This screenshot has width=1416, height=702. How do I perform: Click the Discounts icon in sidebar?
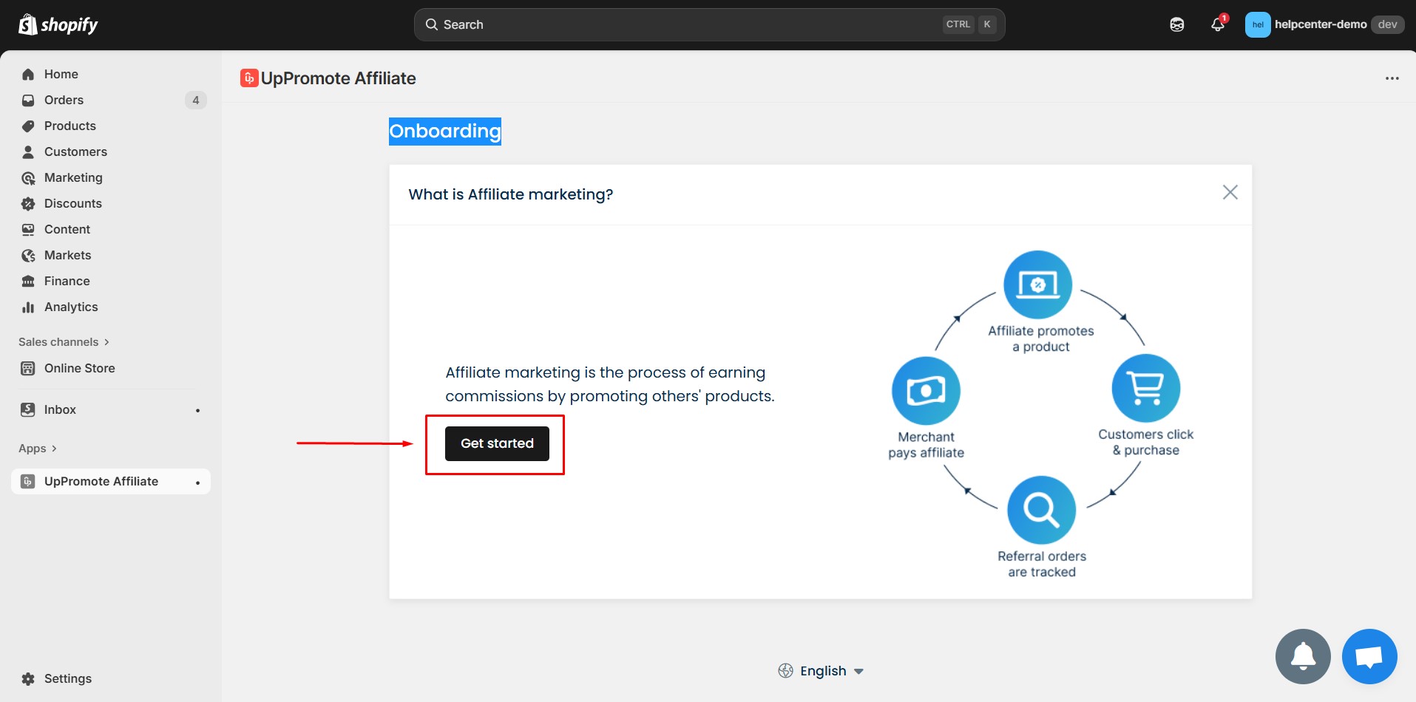click(27, 203)
